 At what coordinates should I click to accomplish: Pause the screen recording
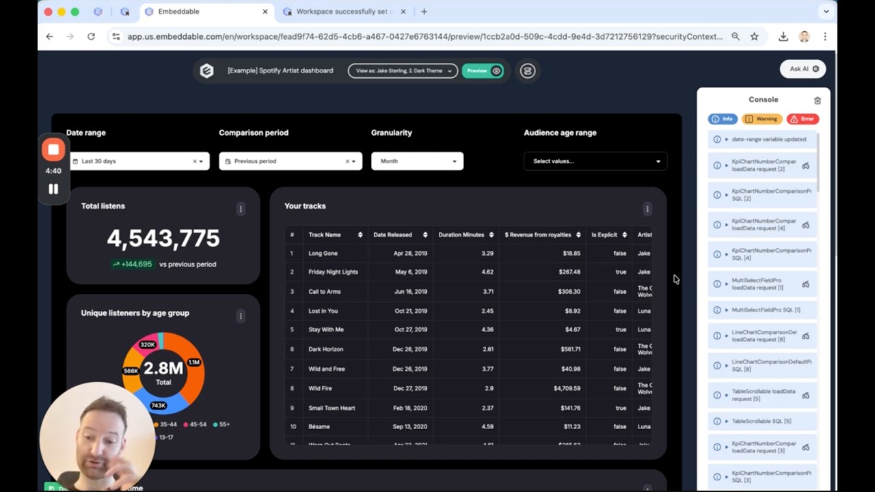pos(53,189)
